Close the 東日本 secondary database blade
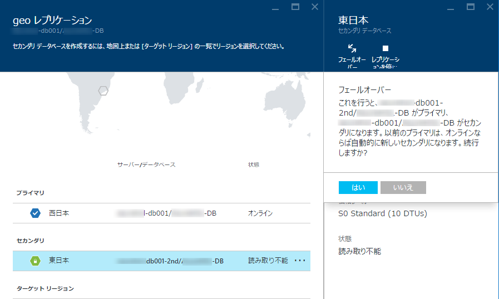Viewport: 499px width, 299px height. [489, 7]
